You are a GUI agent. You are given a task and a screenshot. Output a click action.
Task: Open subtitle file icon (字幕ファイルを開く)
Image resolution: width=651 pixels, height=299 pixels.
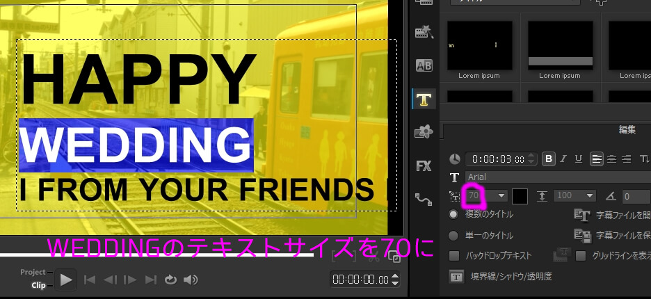[x=582, y=215]
